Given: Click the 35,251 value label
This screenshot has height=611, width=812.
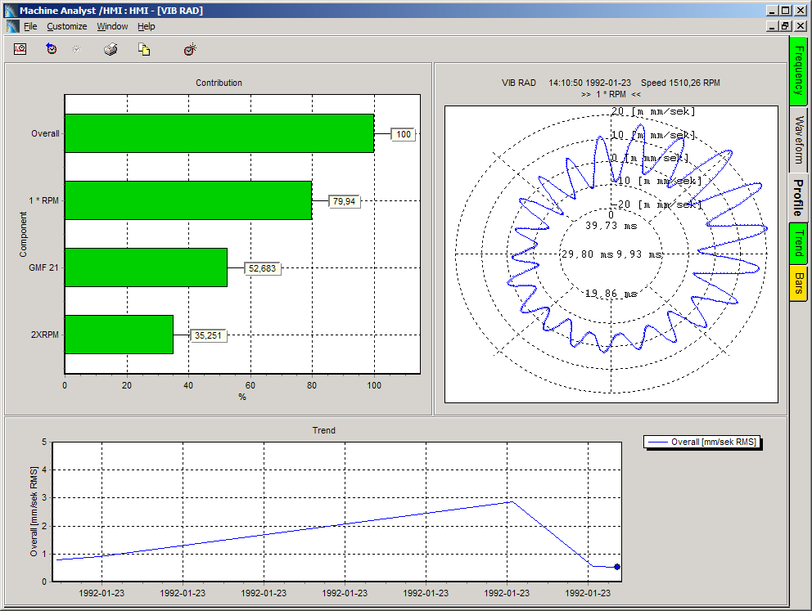Looking at the screenshot, I should click(x=208, y=336).
